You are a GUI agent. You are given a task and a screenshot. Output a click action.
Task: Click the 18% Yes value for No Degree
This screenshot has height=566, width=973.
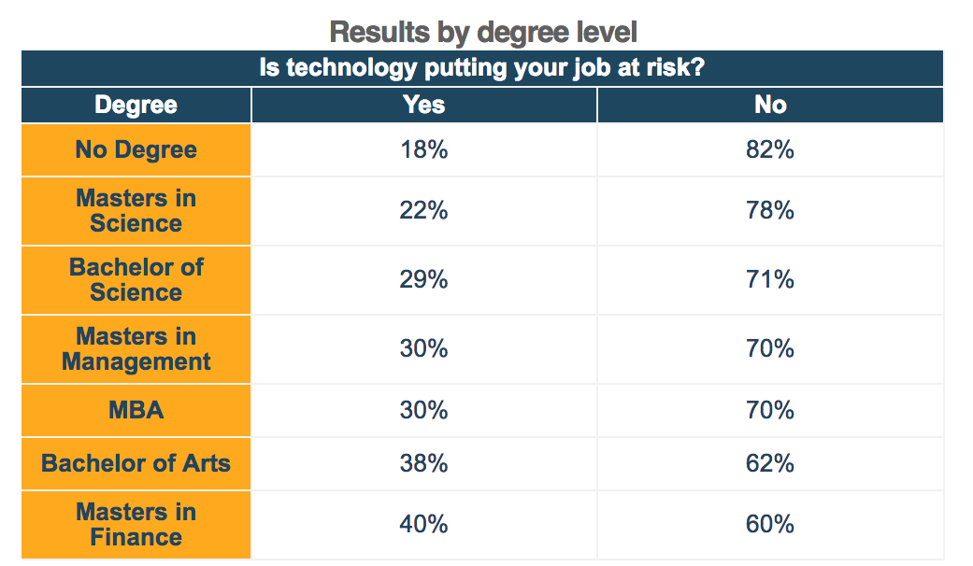pos(424,149)
